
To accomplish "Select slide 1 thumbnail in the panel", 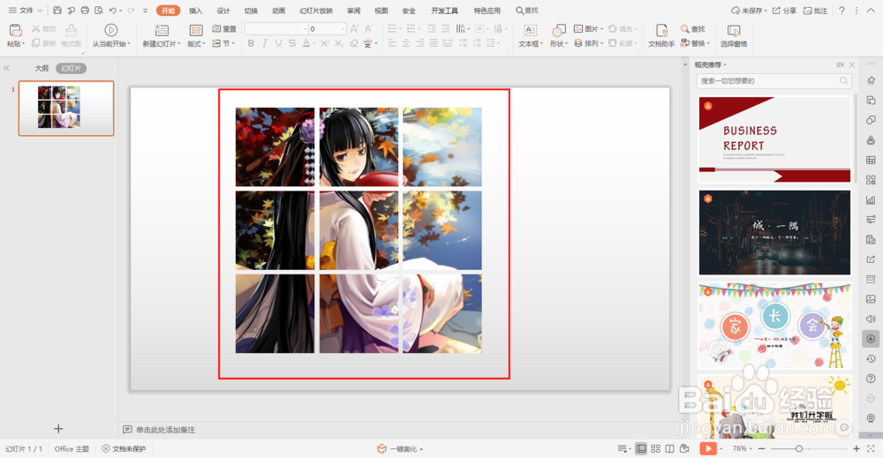I will (66, 108).
